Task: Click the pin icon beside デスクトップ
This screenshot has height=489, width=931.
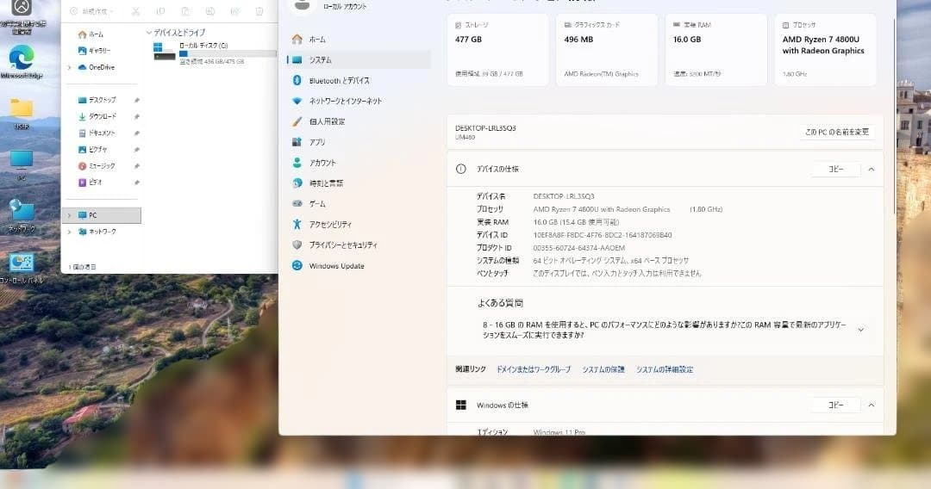Action: 136,100
